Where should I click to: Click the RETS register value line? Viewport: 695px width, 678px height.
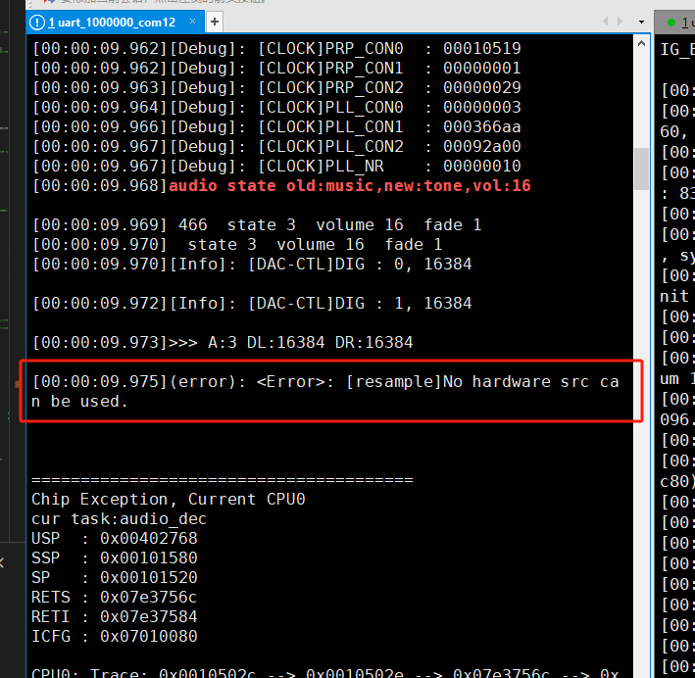coord(115,597)
